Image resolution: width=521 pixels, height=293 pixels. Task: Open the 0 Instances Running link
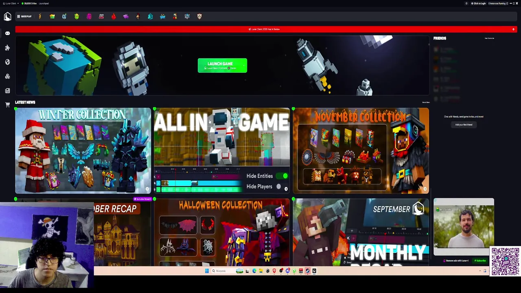498,3
